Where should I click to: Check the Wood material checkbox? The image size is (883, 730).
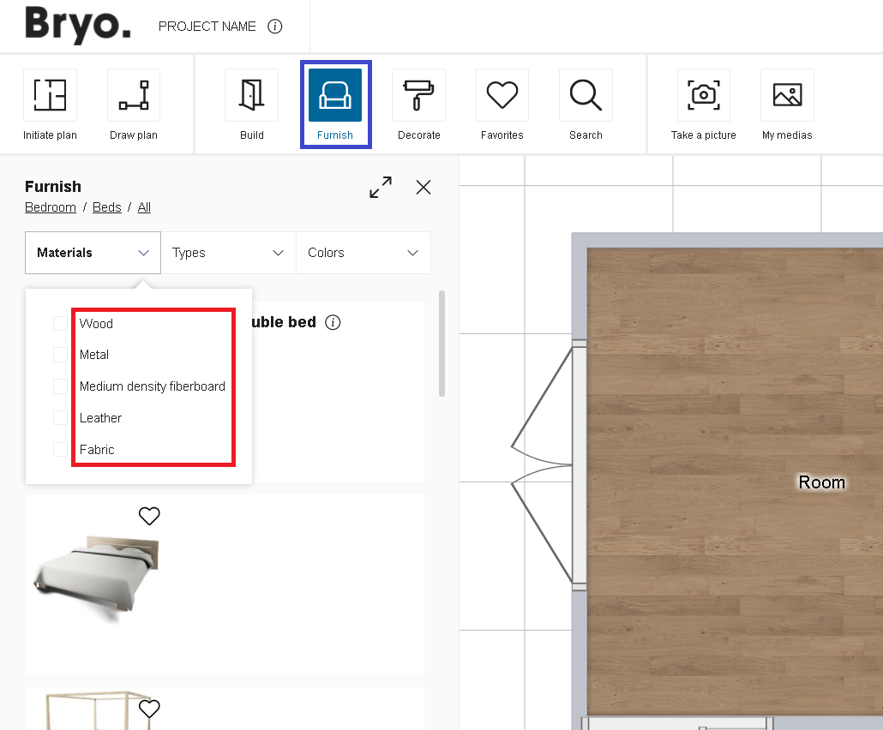click(x=60, y=324)
